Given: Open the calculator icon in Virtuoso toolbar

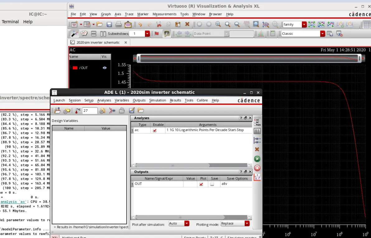Looking at the screenshot, I should [x=273, y=34].
